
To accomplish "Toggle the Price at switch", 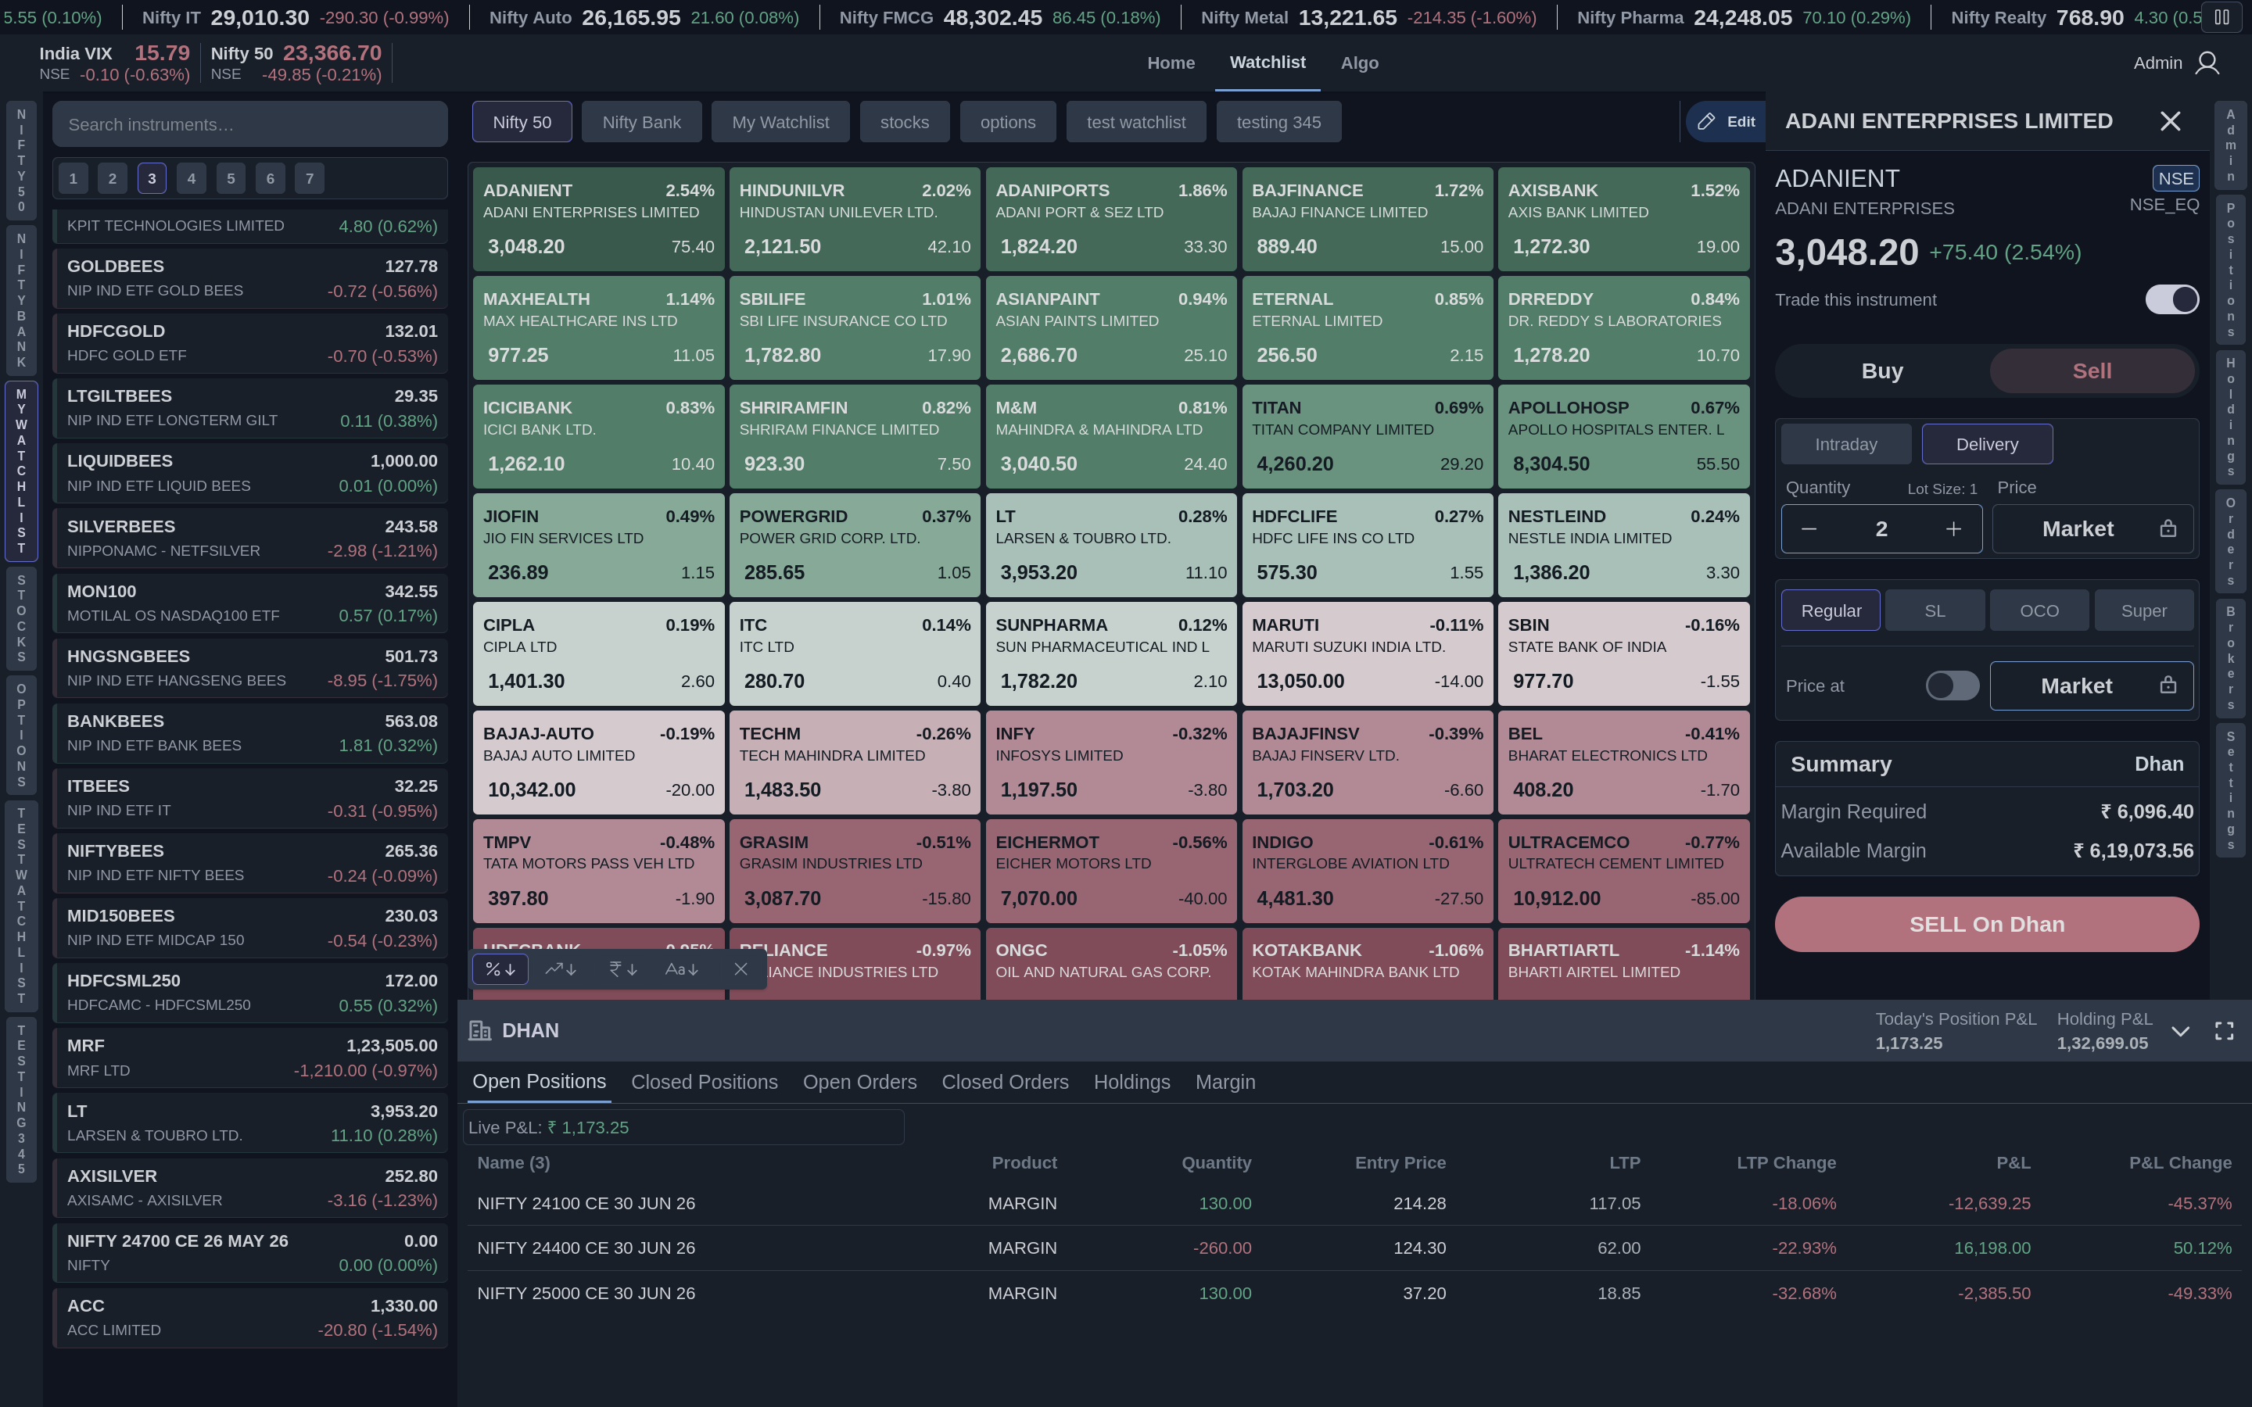I will pos(1953,686).
